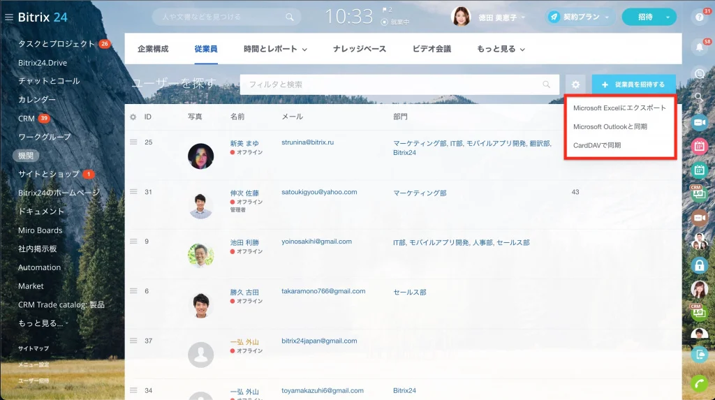
Task: Click the profile avatar of 徳田 美恵子
Action: (x=461, y=17)
